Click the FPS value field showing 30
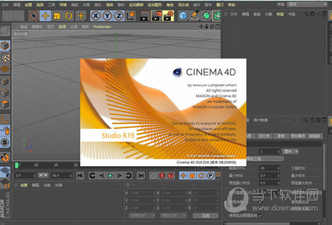Screen dimensions: 332x225 pyautogui.click(x=270, y=168)
